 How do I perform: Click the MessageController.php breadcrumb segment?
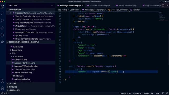94,10
